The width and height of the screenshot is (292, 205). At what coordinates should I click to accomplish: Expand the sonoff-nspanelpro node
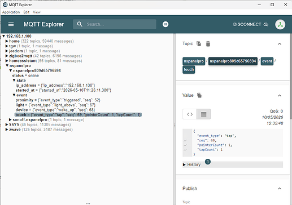pyautogui.click(x=10, y=119)
